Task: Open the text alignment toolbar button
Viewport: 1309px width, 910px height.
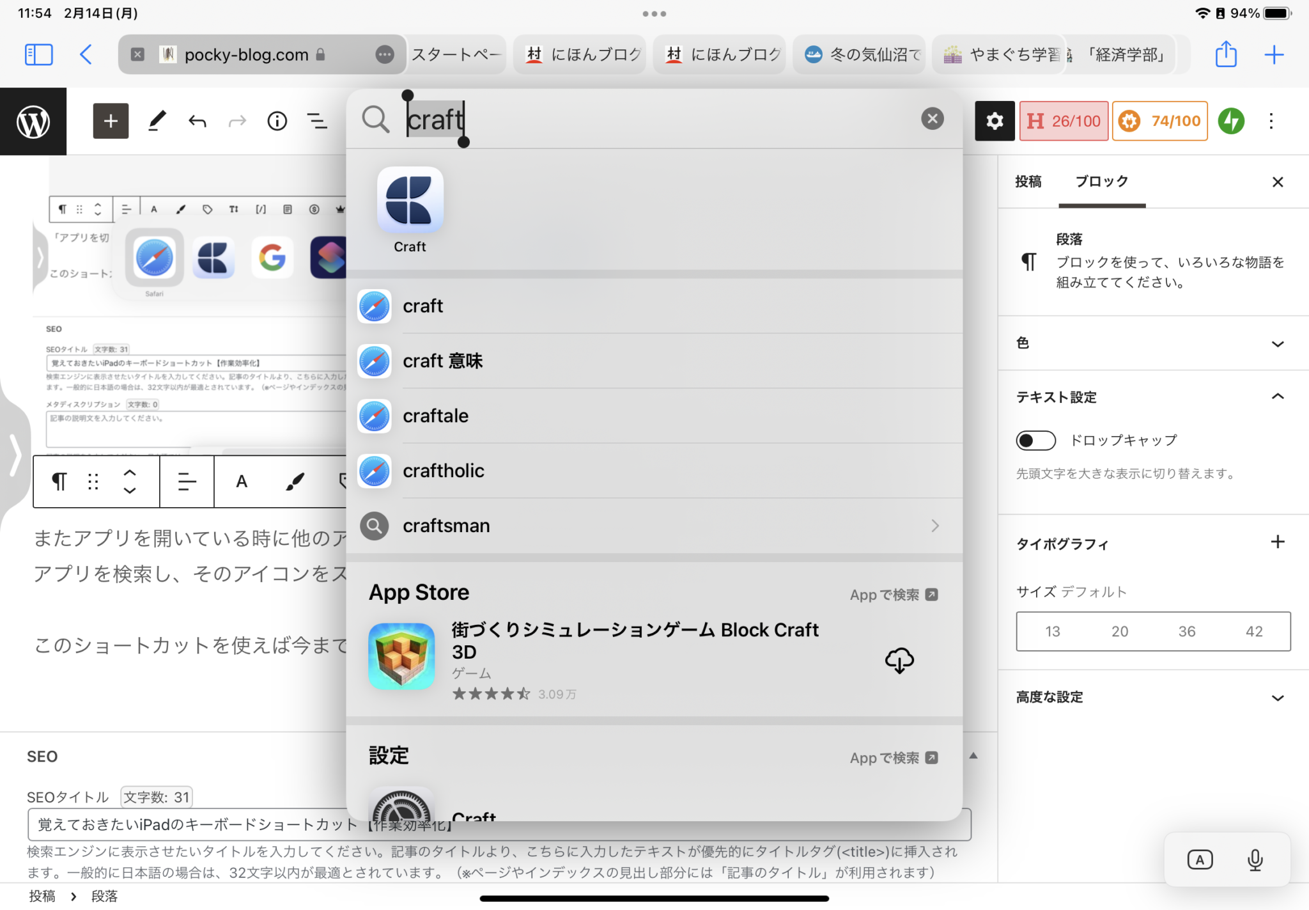Action: (x=187, y=482)
